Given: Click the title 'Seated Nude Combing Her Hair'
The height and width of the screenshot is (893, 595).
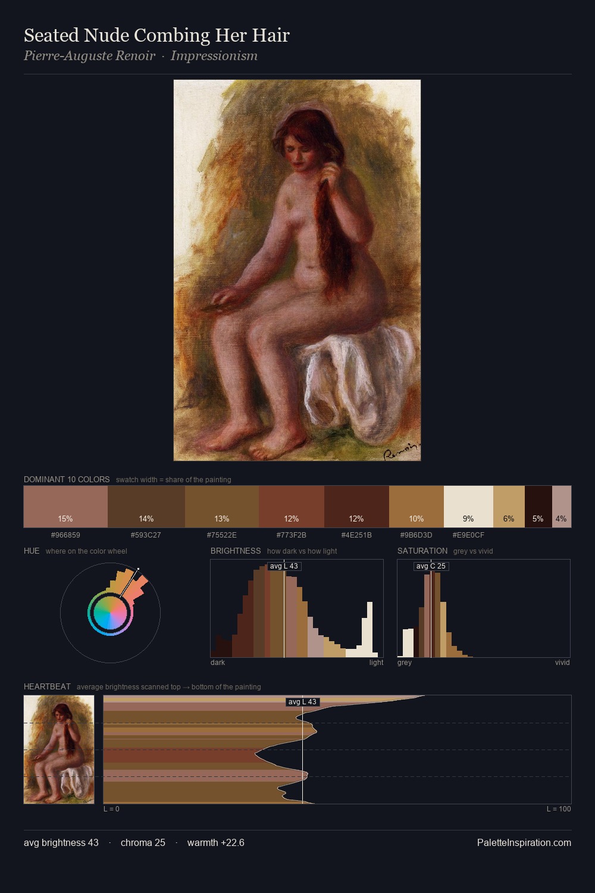Looking at the screenshot, I should (156, 35).
